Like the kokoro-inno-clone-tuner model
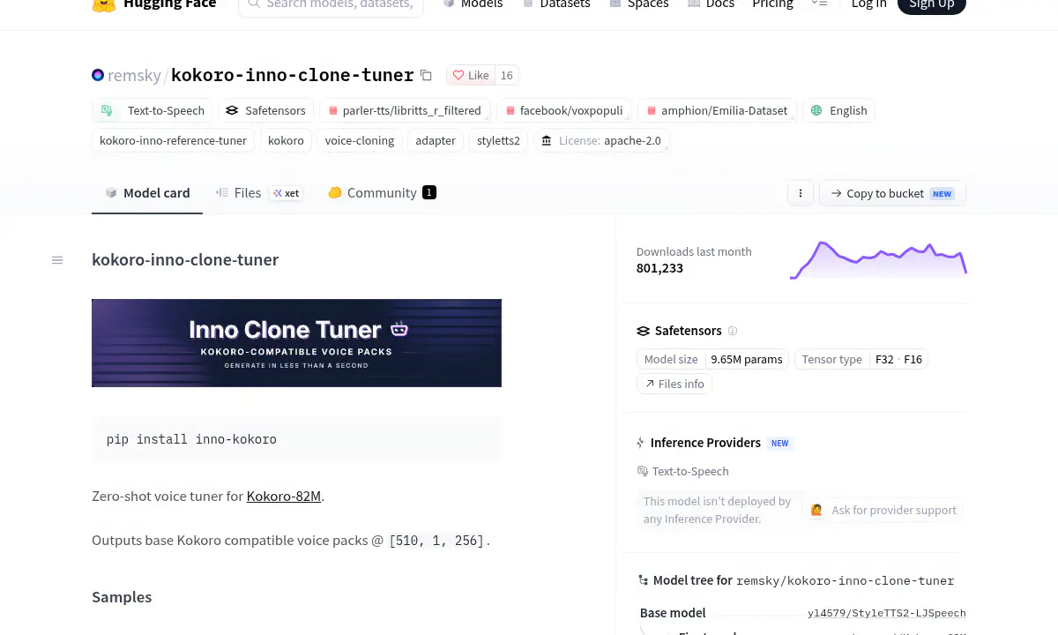Viewport: 1058px width, 635px height. [471, 75]
